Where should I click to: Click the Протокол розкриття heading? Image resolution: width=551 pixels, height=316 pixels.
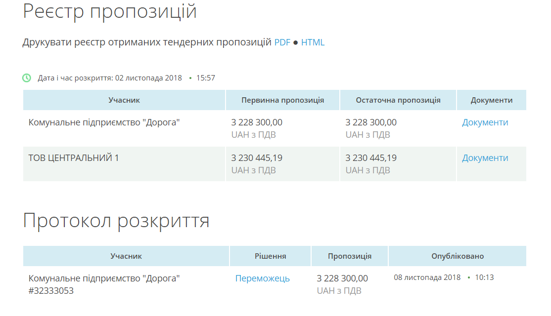116,221
